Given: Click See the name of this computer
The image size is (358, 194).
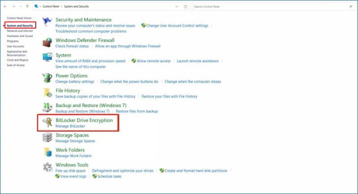Looking at the screenshot, I should tap(81, 67).
